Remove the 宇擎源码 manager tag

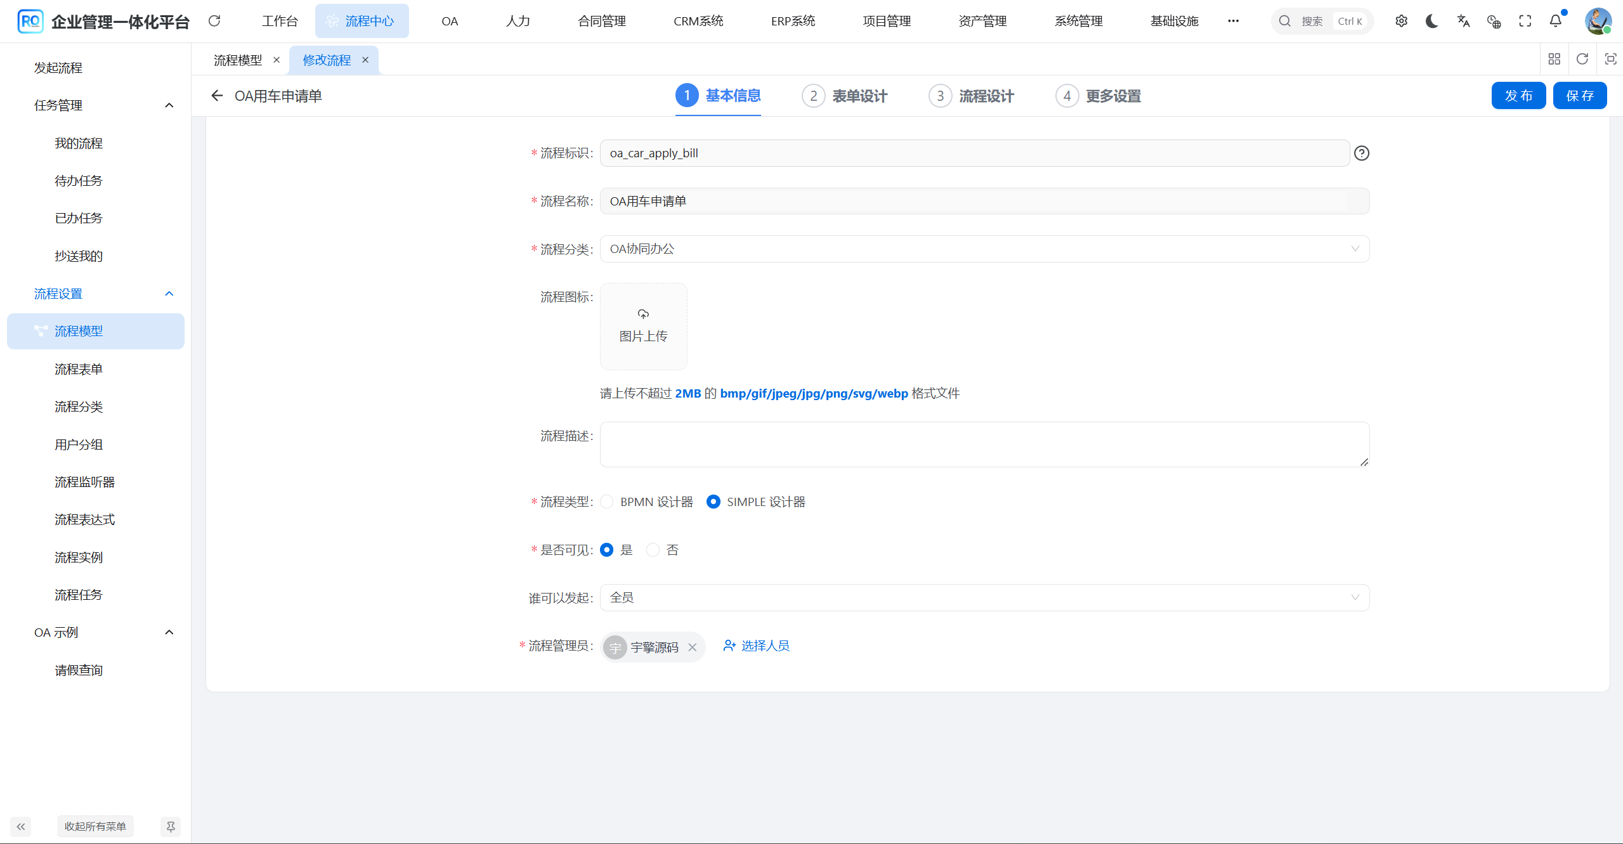[693, 647]
